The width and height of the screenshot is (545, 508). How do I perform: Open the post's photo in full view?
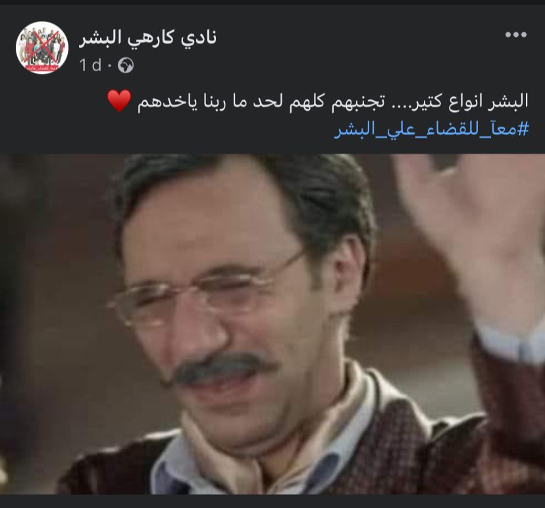[272, 324]
